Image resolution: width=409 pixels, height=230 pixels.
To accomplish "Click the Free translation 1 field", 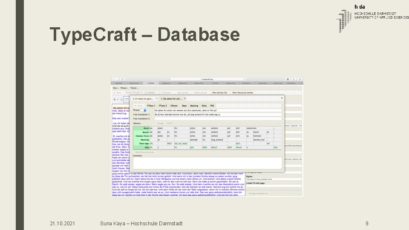I will coord(218,115).
